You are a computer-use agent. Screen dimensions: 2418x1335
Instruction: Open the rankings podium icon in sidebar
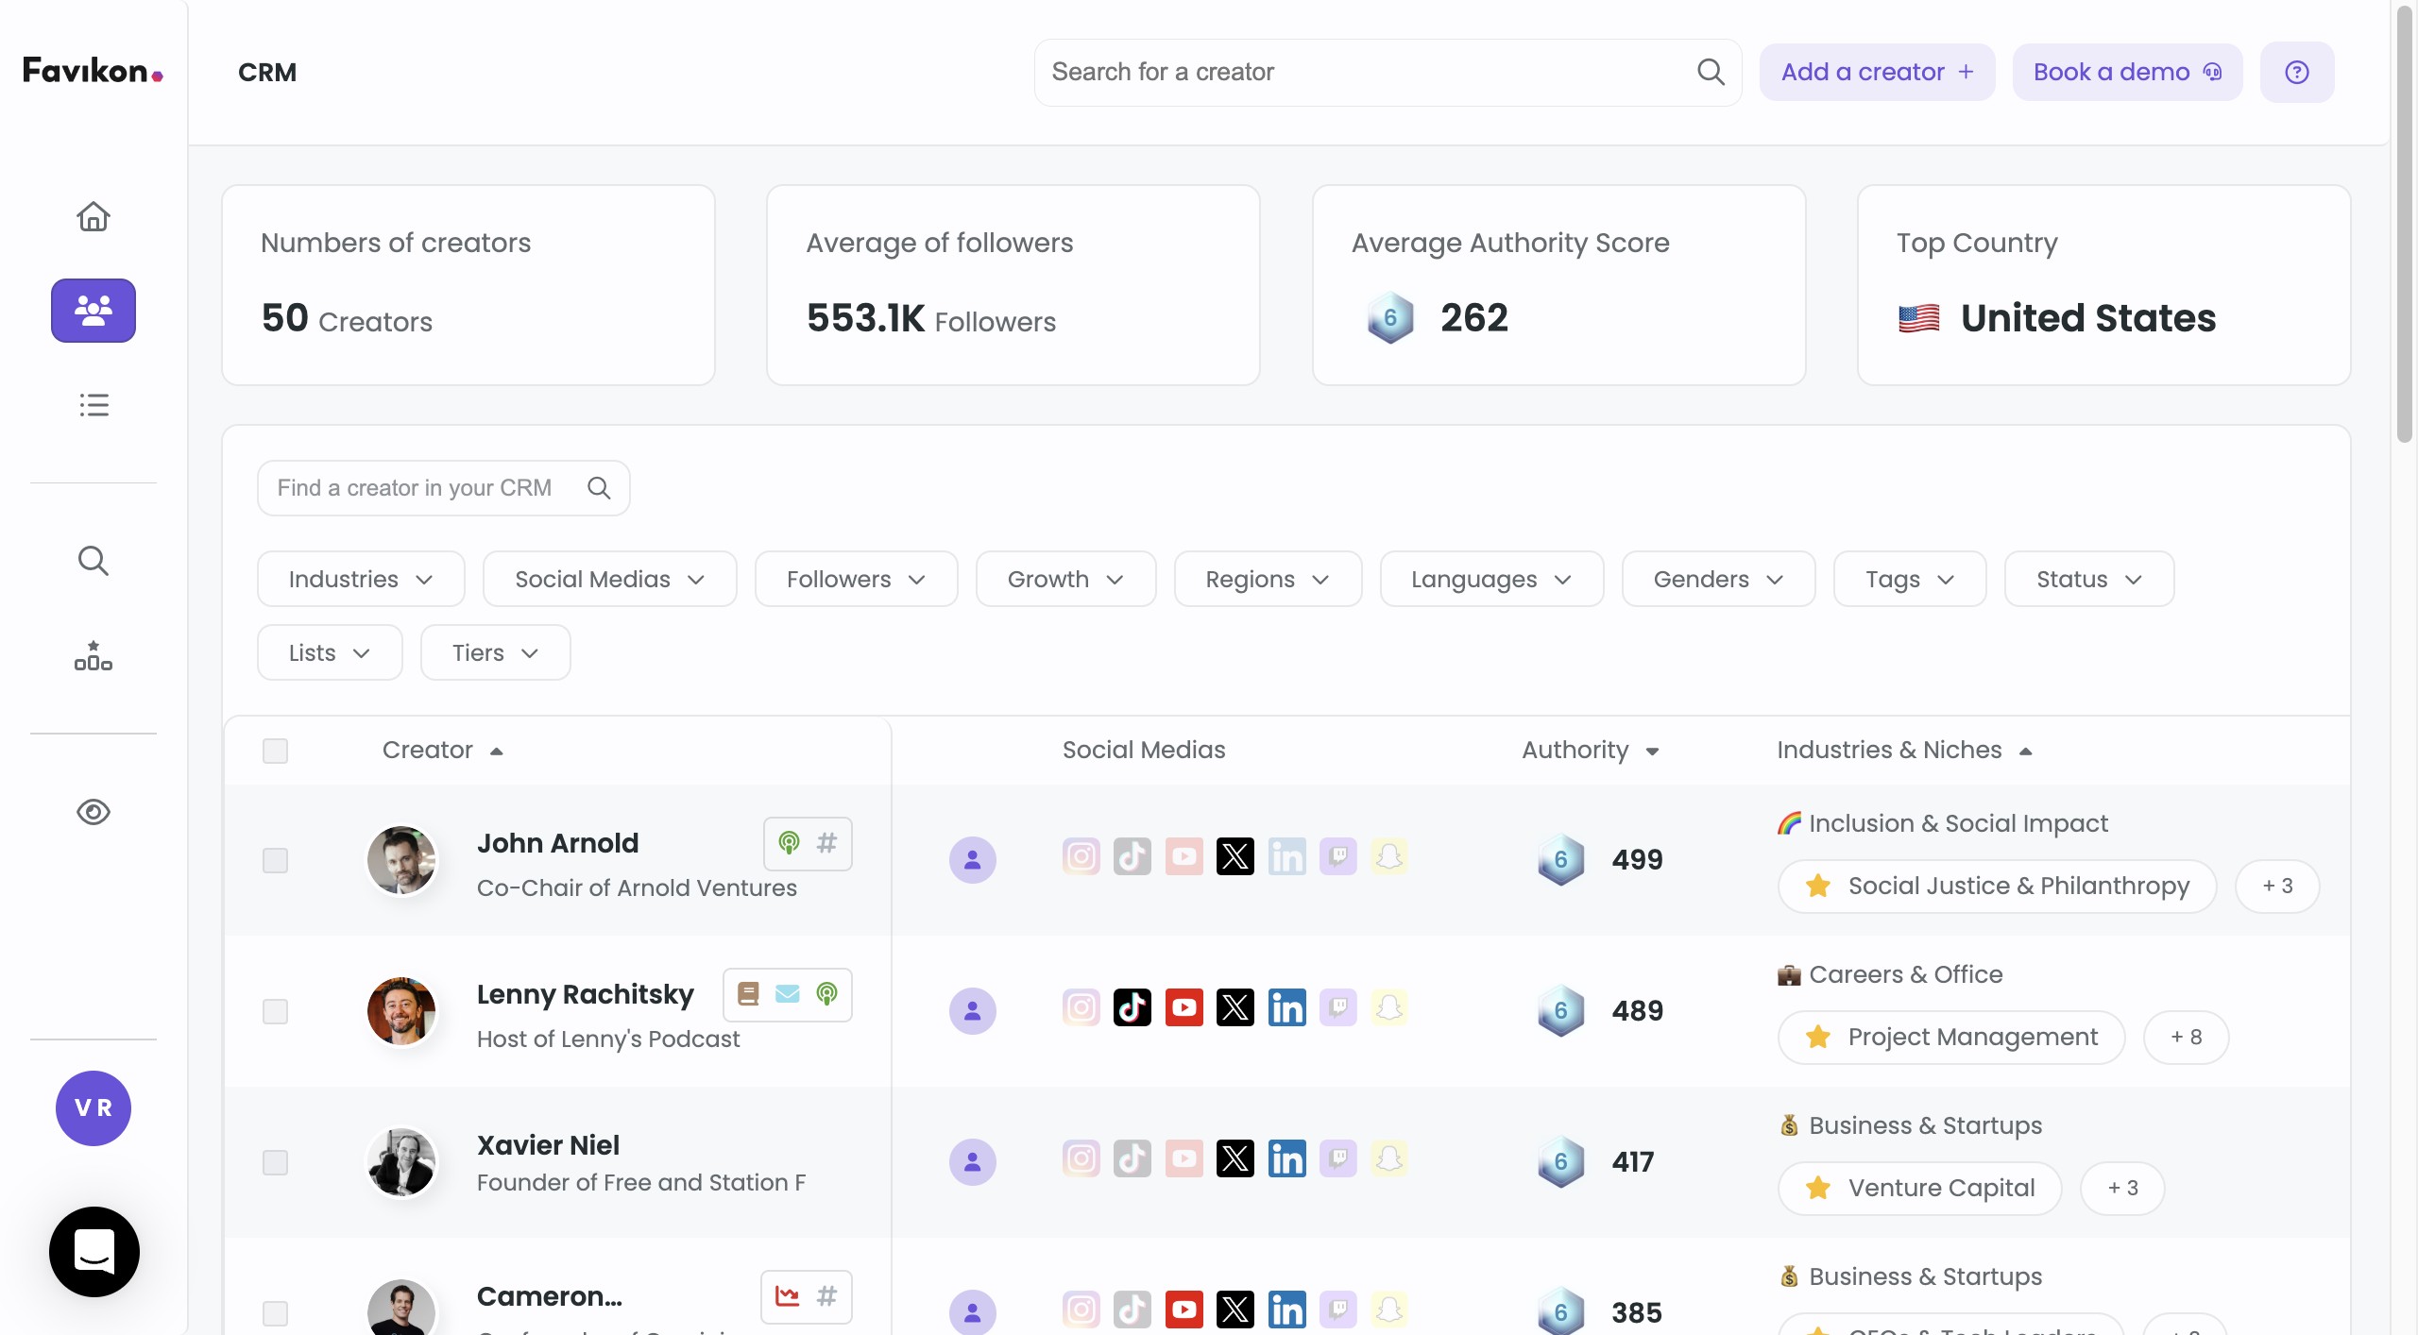tap(93, 655)
